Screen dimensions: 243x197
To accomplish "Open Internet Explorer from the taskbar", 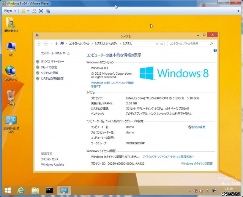I will coord(21,190).
